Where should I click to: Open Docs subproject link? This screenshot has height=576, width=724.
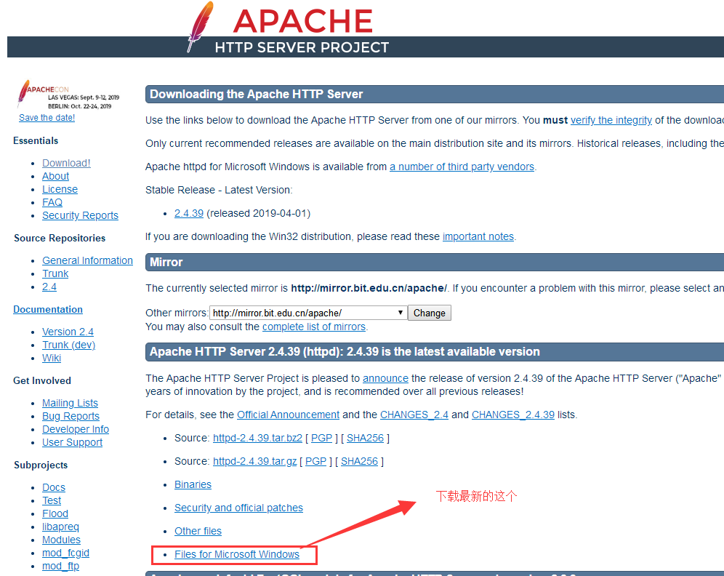pyautogui.click(x=54, y=487)
